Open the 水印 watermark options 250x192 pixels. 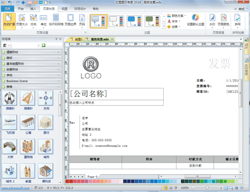(212, 21)
